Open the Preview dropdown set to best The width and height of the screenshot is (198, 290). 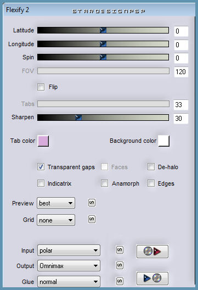[x=56, y=203]
